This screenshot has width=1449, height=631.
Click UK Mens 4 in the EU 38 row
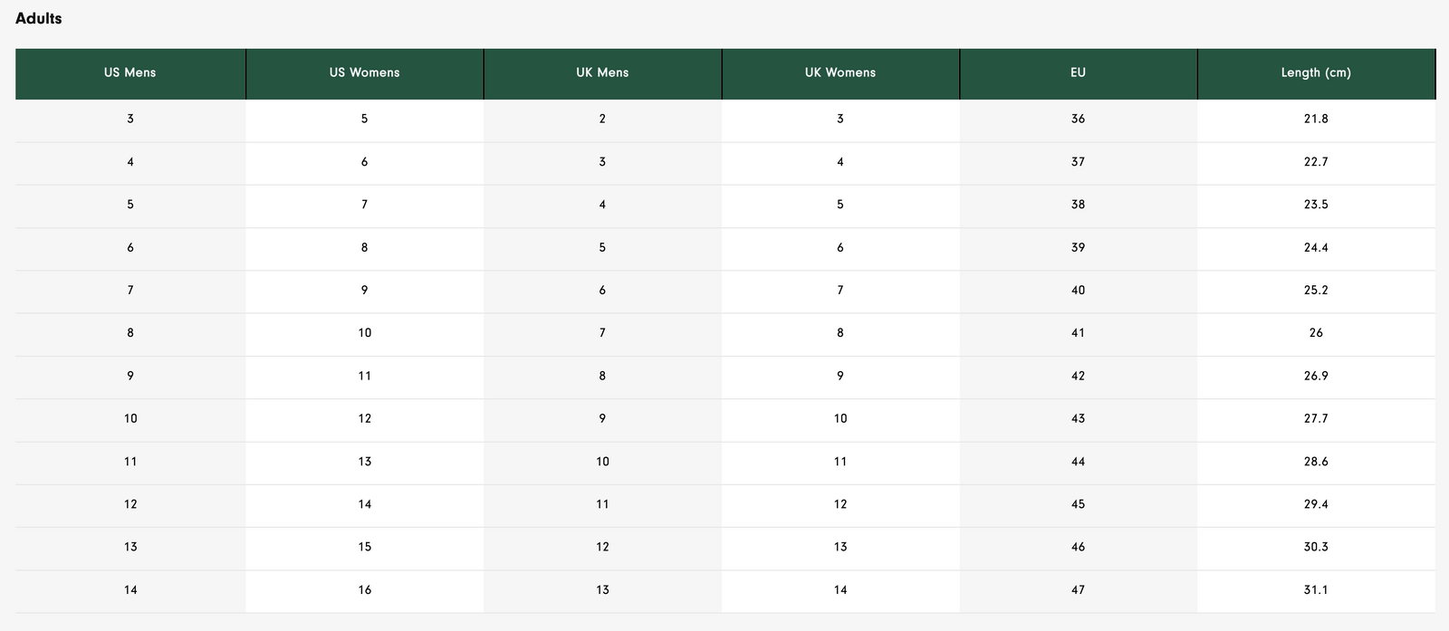pos(602,205)
